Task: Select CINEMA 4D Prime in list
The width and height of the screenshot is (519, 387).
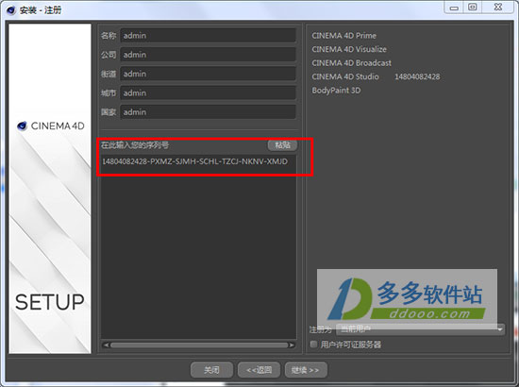Action: [x=343, y=36]
